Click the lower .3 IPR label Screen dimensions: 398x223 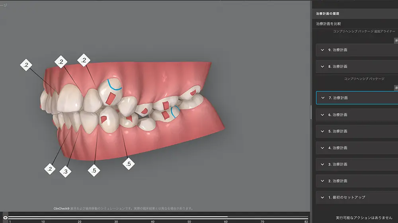(65, 171)
